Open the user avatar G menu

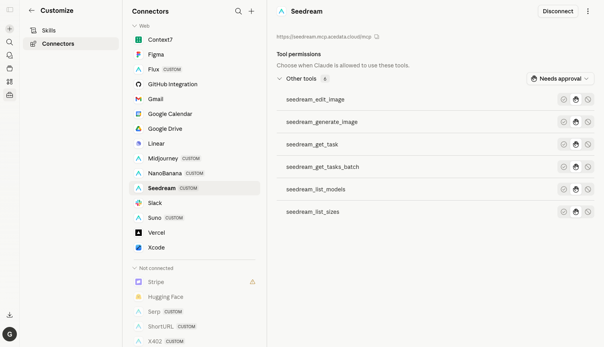pos(10,334)
